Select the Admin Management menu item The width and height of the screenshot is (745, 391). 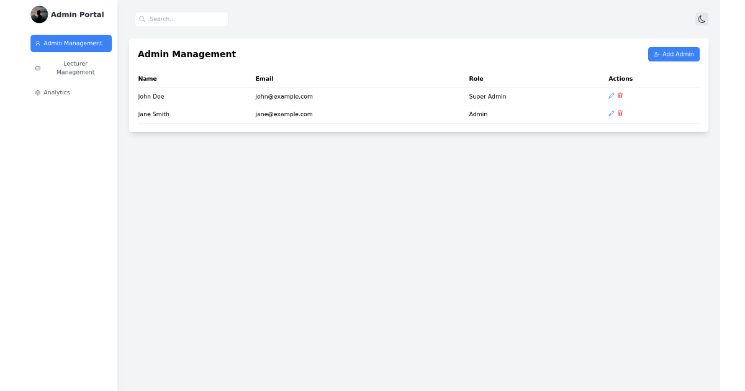pos(71,43)
